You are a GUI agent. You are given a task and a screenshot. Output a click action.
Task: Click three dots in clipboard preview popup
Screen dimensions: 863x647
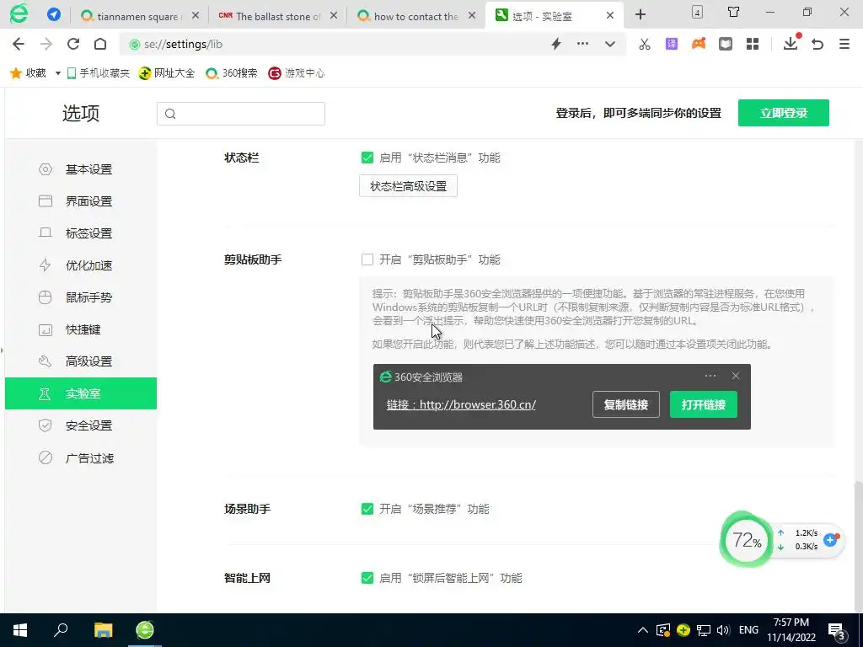(x=710, y=376)
